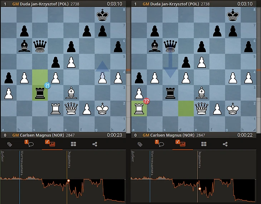Select white bishop on e3, right board
Viewport: 261px width, 204px height.
click(x=202, y=93)
